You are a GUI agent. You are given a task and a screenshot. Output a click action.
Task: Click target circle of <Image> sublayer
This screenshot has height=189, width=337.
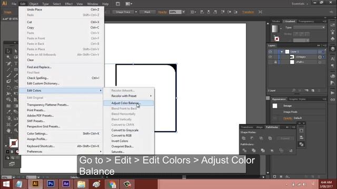(320, 57)
